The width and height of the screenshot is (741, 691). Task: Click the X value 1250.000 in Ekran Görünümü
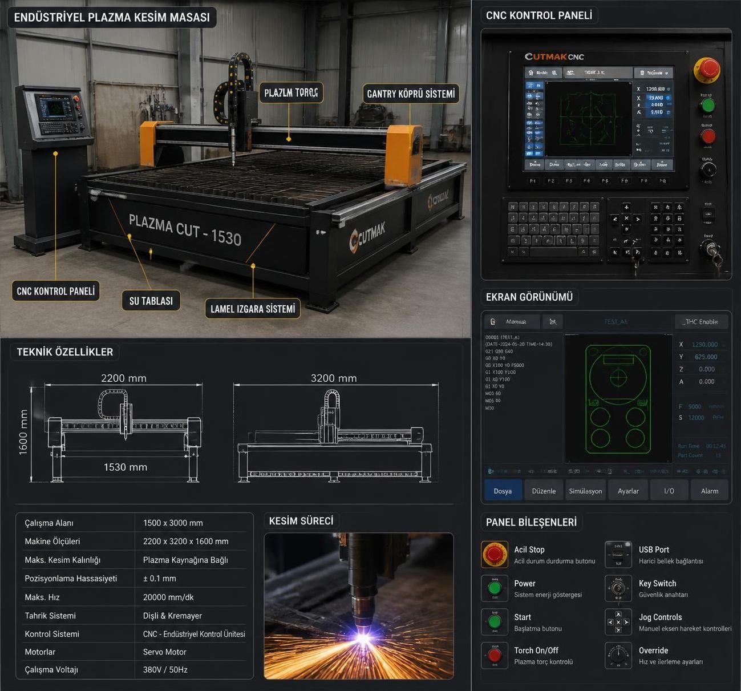click(x=704, y=345)
